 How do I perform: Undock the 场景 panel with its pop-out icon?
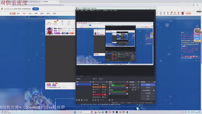pos(91,82)
